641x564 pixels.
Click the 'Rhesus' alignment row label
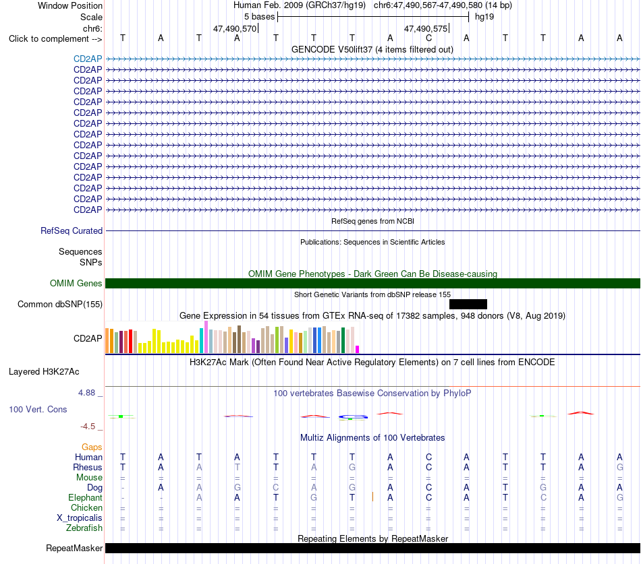coord(88,467)
